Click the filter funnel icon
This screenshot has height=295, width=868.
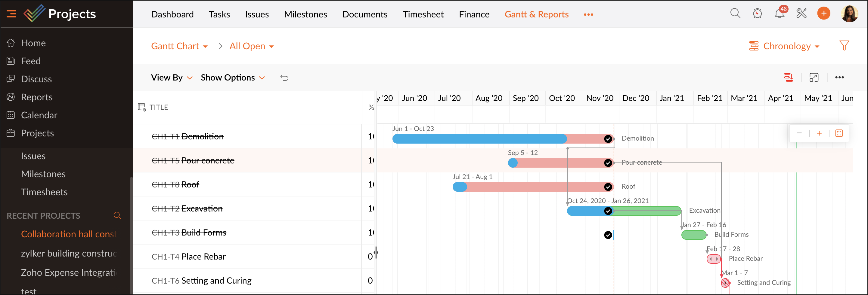click(844, 46)
